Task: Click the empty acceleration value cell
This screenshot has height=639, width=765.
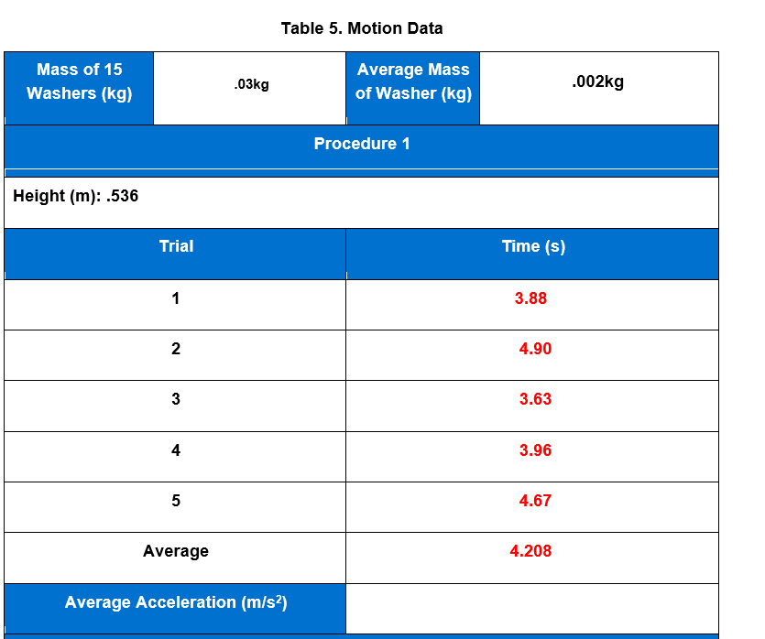Action: 534,602
